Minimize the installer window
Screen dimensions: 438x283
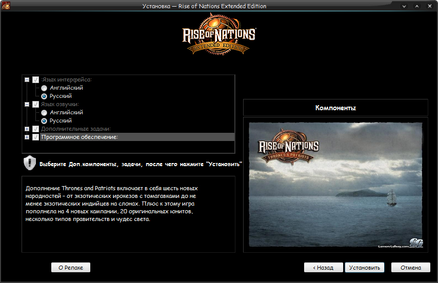click(405, 6)
